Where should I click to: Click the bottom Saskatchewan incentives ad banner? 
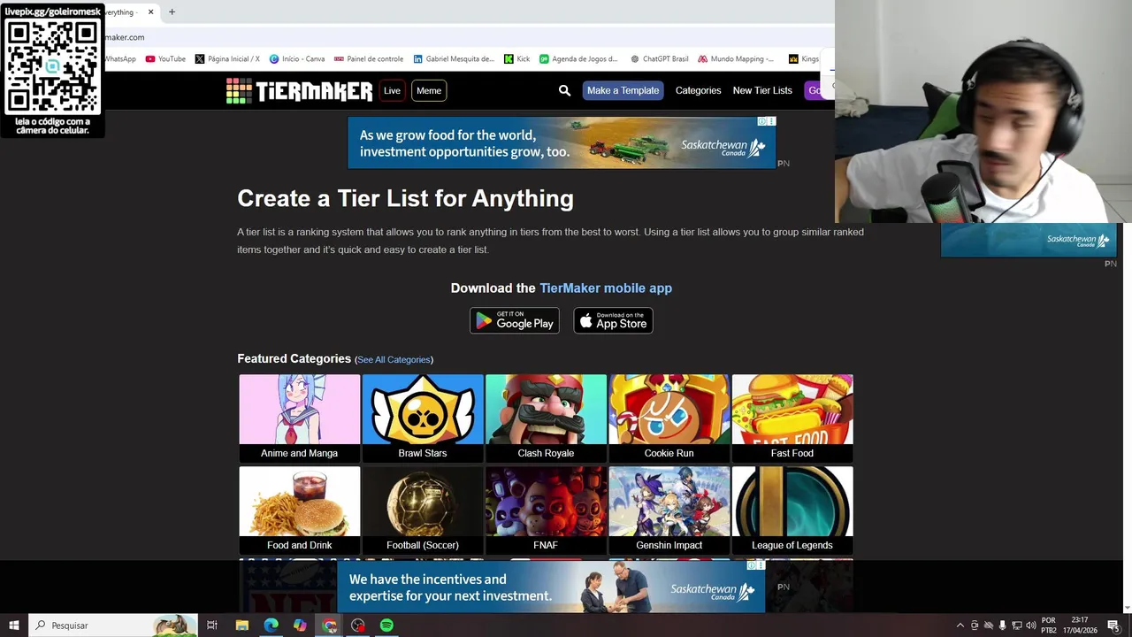coord(551,587)
